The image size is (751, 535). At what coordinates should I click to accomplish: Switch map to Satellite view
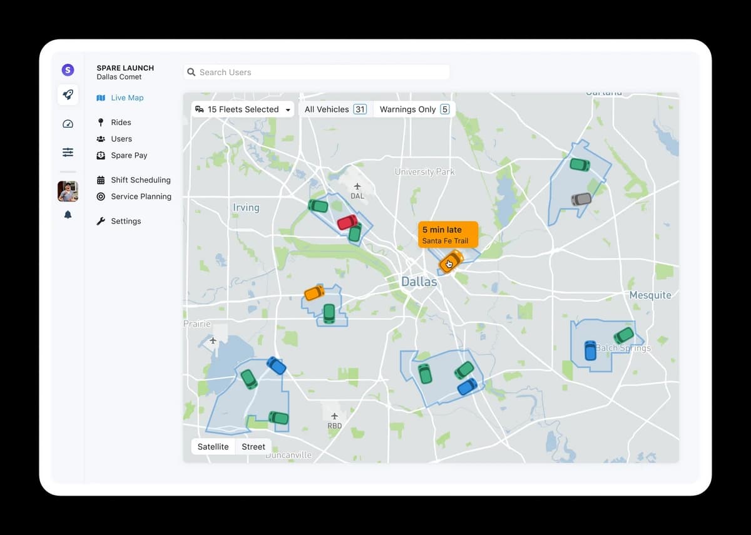click(213, 447)
